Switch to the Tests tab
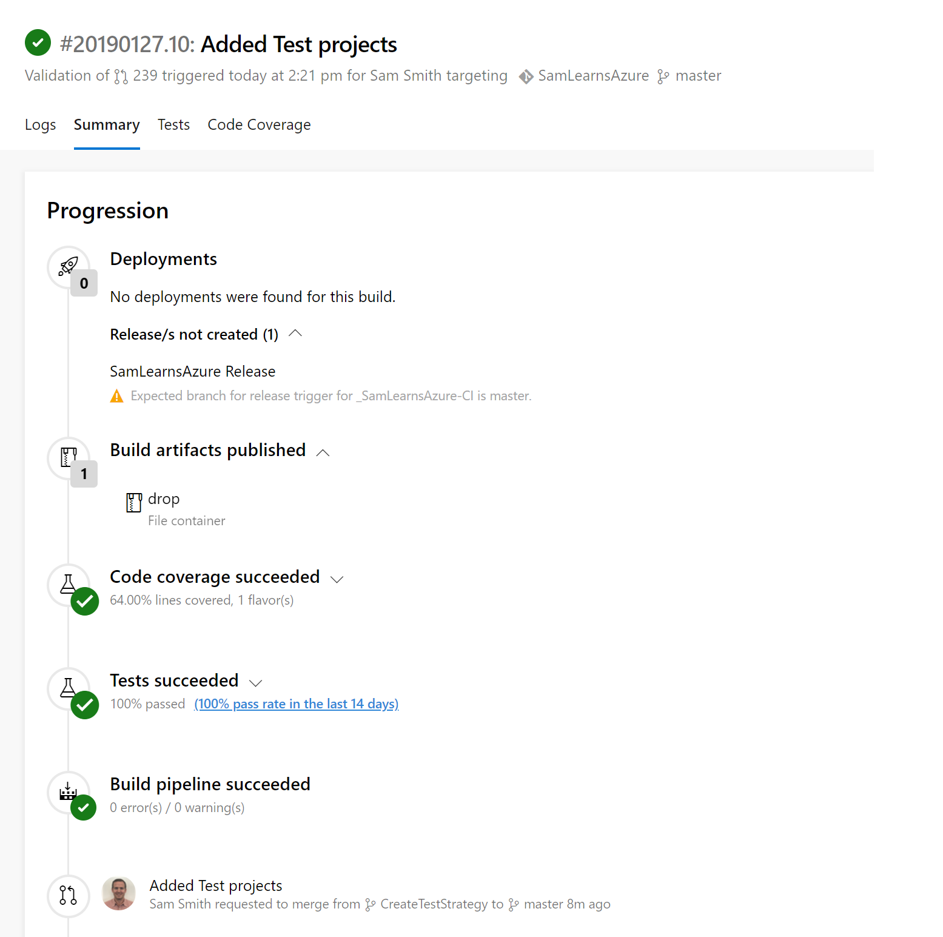943x937 pixels. [173, 125]
